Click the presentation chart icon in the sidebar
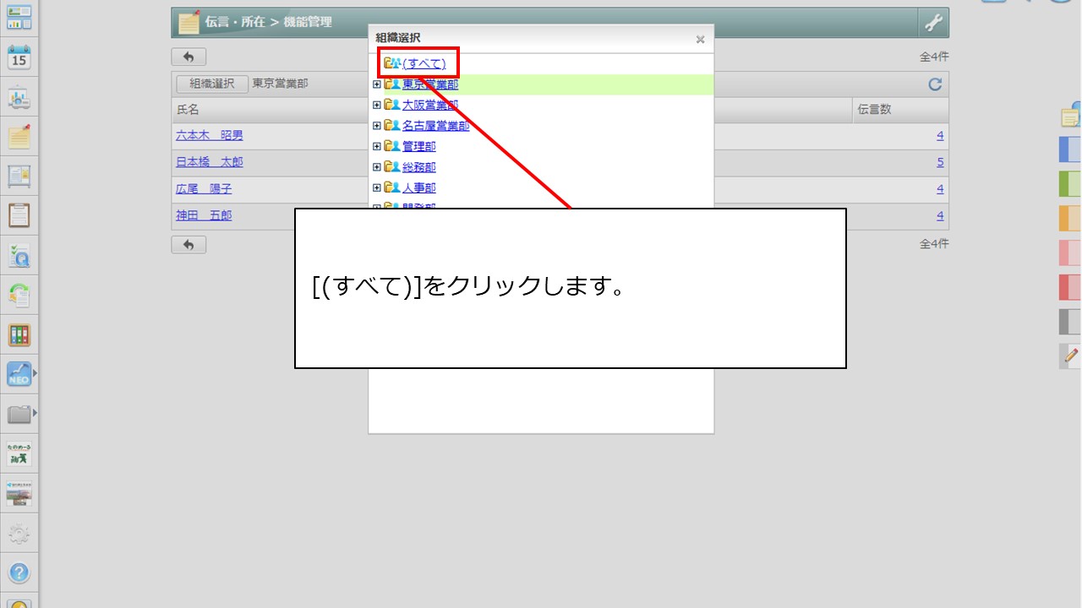 (x=19, y=97)
